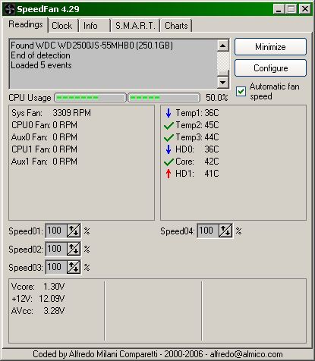Select the 'Found WDC WD2500JS-55MHB0' log line
The width and height of the screenshot is (315, 361).
[x=92, y=46]
